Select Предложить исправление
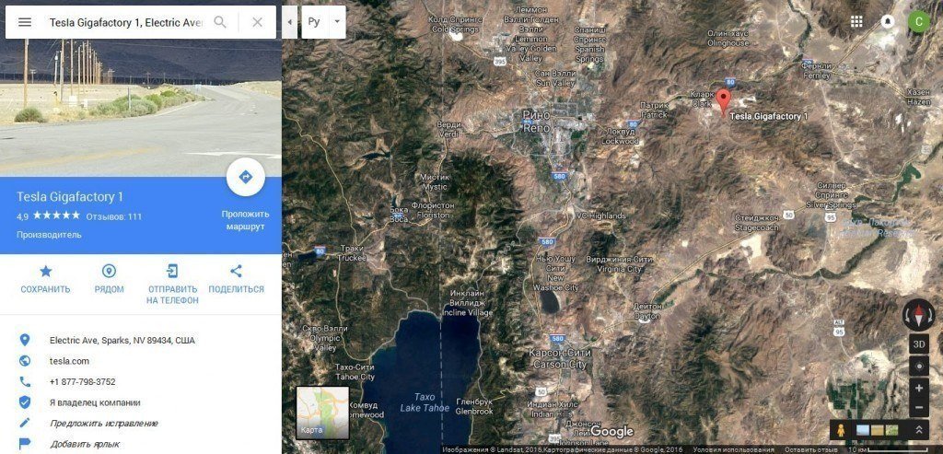This screenshot has width=943, height=454. (103, 424)
